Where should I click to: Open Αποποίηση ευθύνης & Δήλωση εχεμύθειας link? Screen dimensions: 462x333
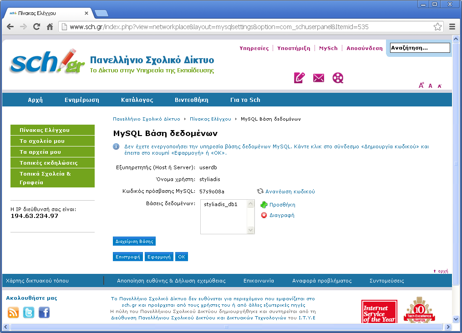(171, 281)
